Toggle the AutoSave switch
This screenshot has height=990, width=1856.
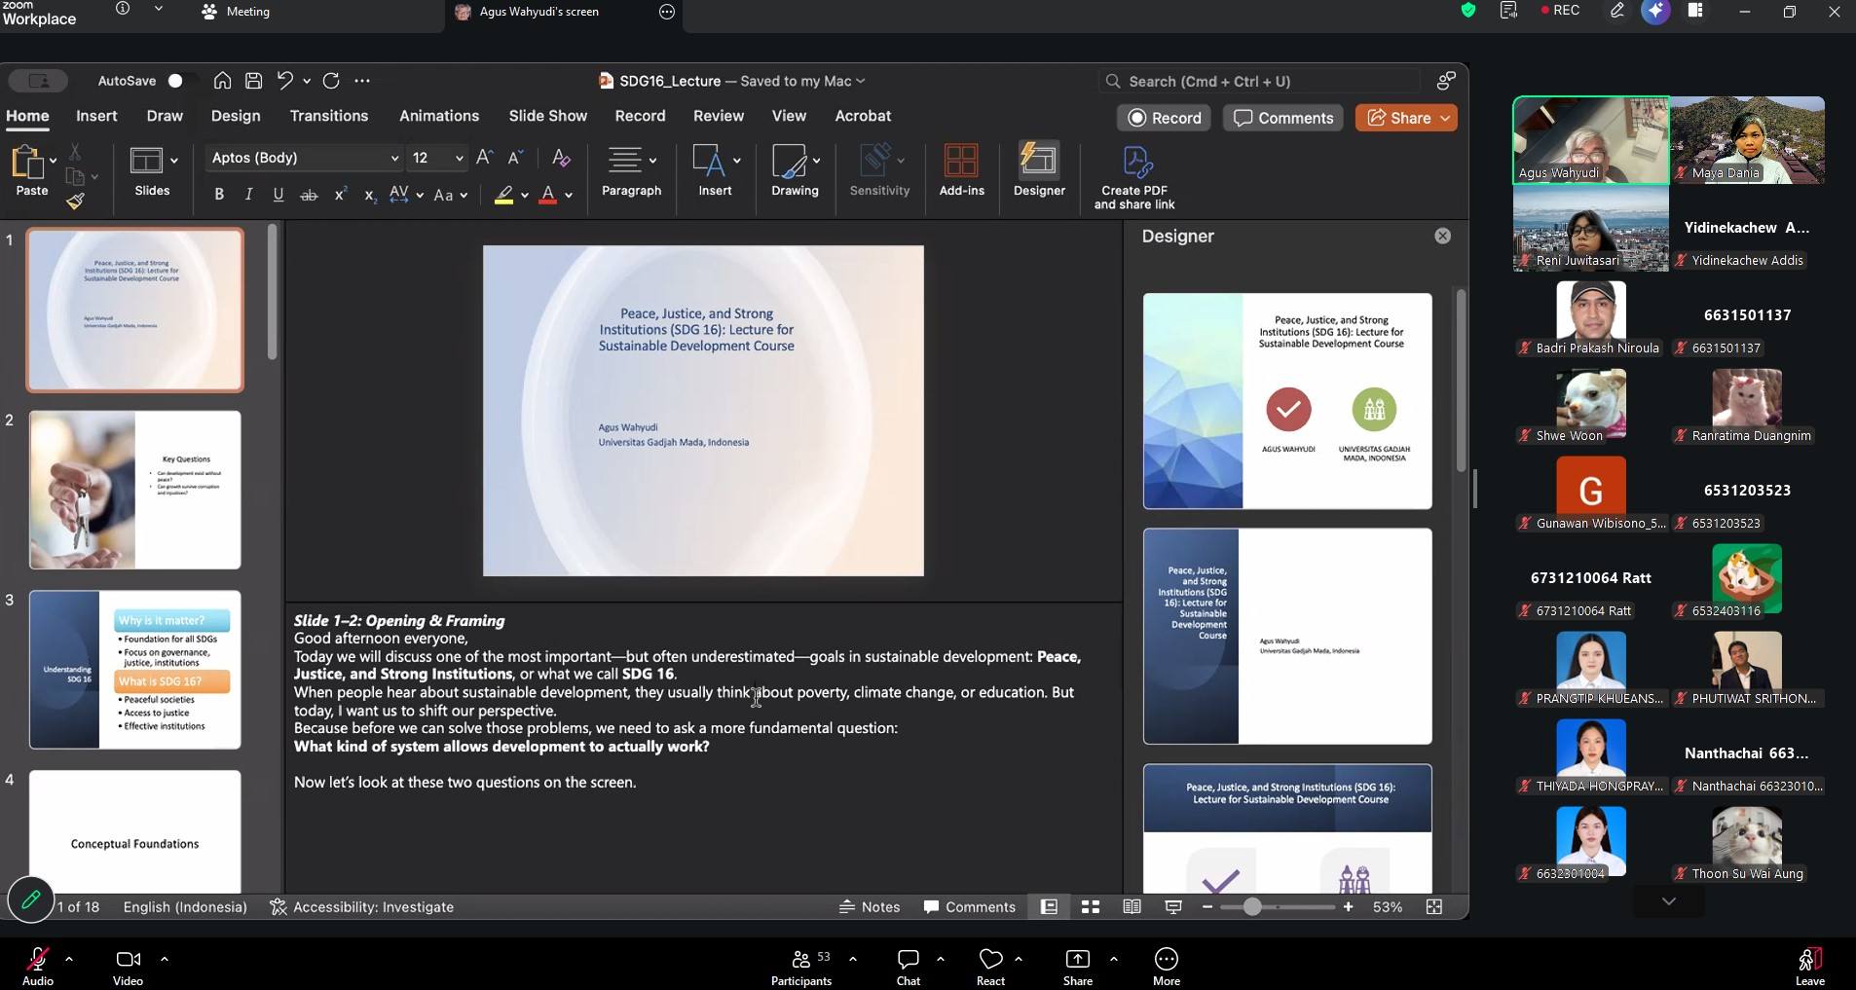pos(180,81)
